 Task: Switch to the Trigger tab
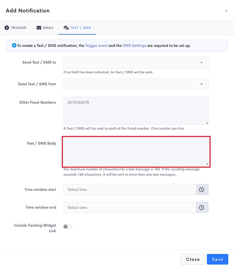click(x=15, y=28)
